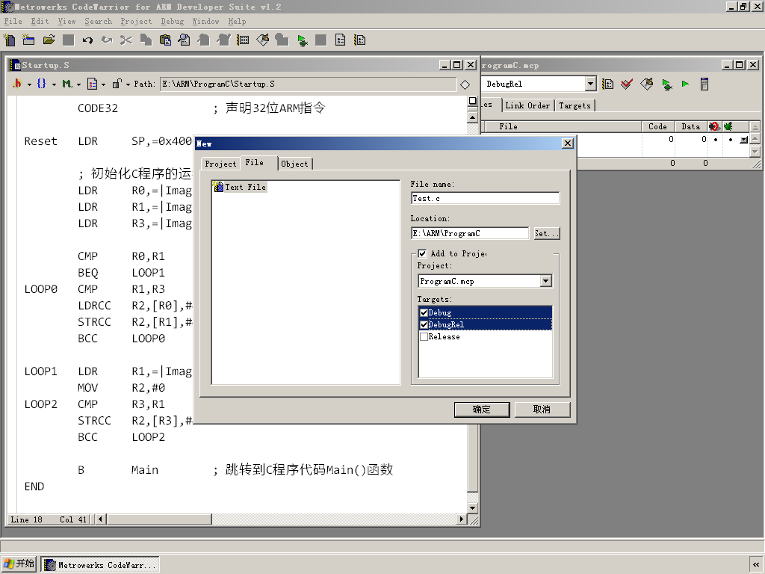Screen dimensions: 765x574
Task: Switch to the Object tab
Action: coord(294,164)
